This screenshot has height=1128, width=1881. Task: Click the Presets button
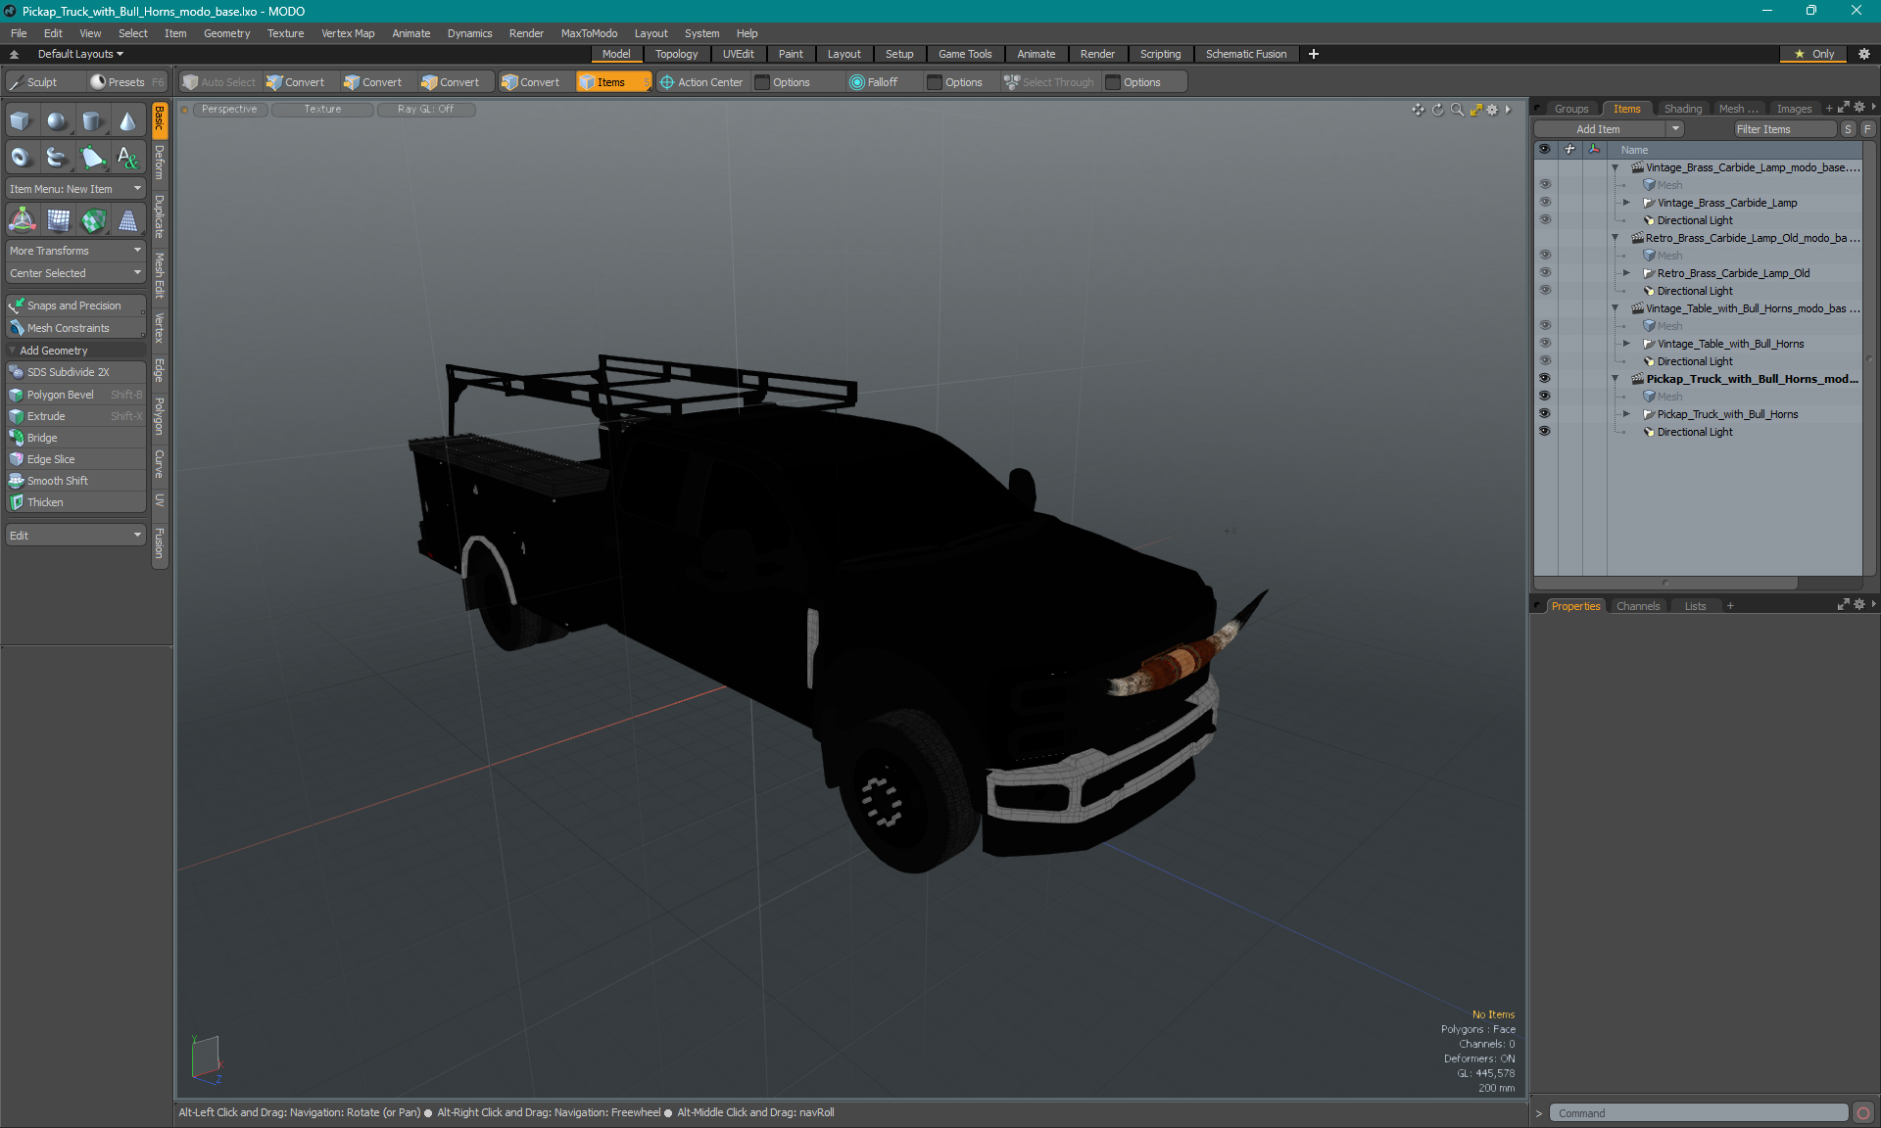[x=126, y=82]
